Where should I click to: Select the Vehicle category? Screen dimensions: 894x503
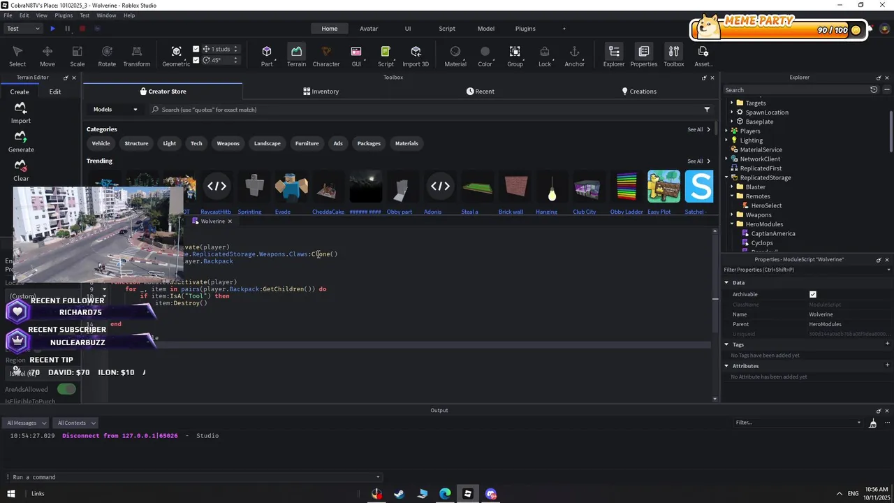(x=101, y=143)
